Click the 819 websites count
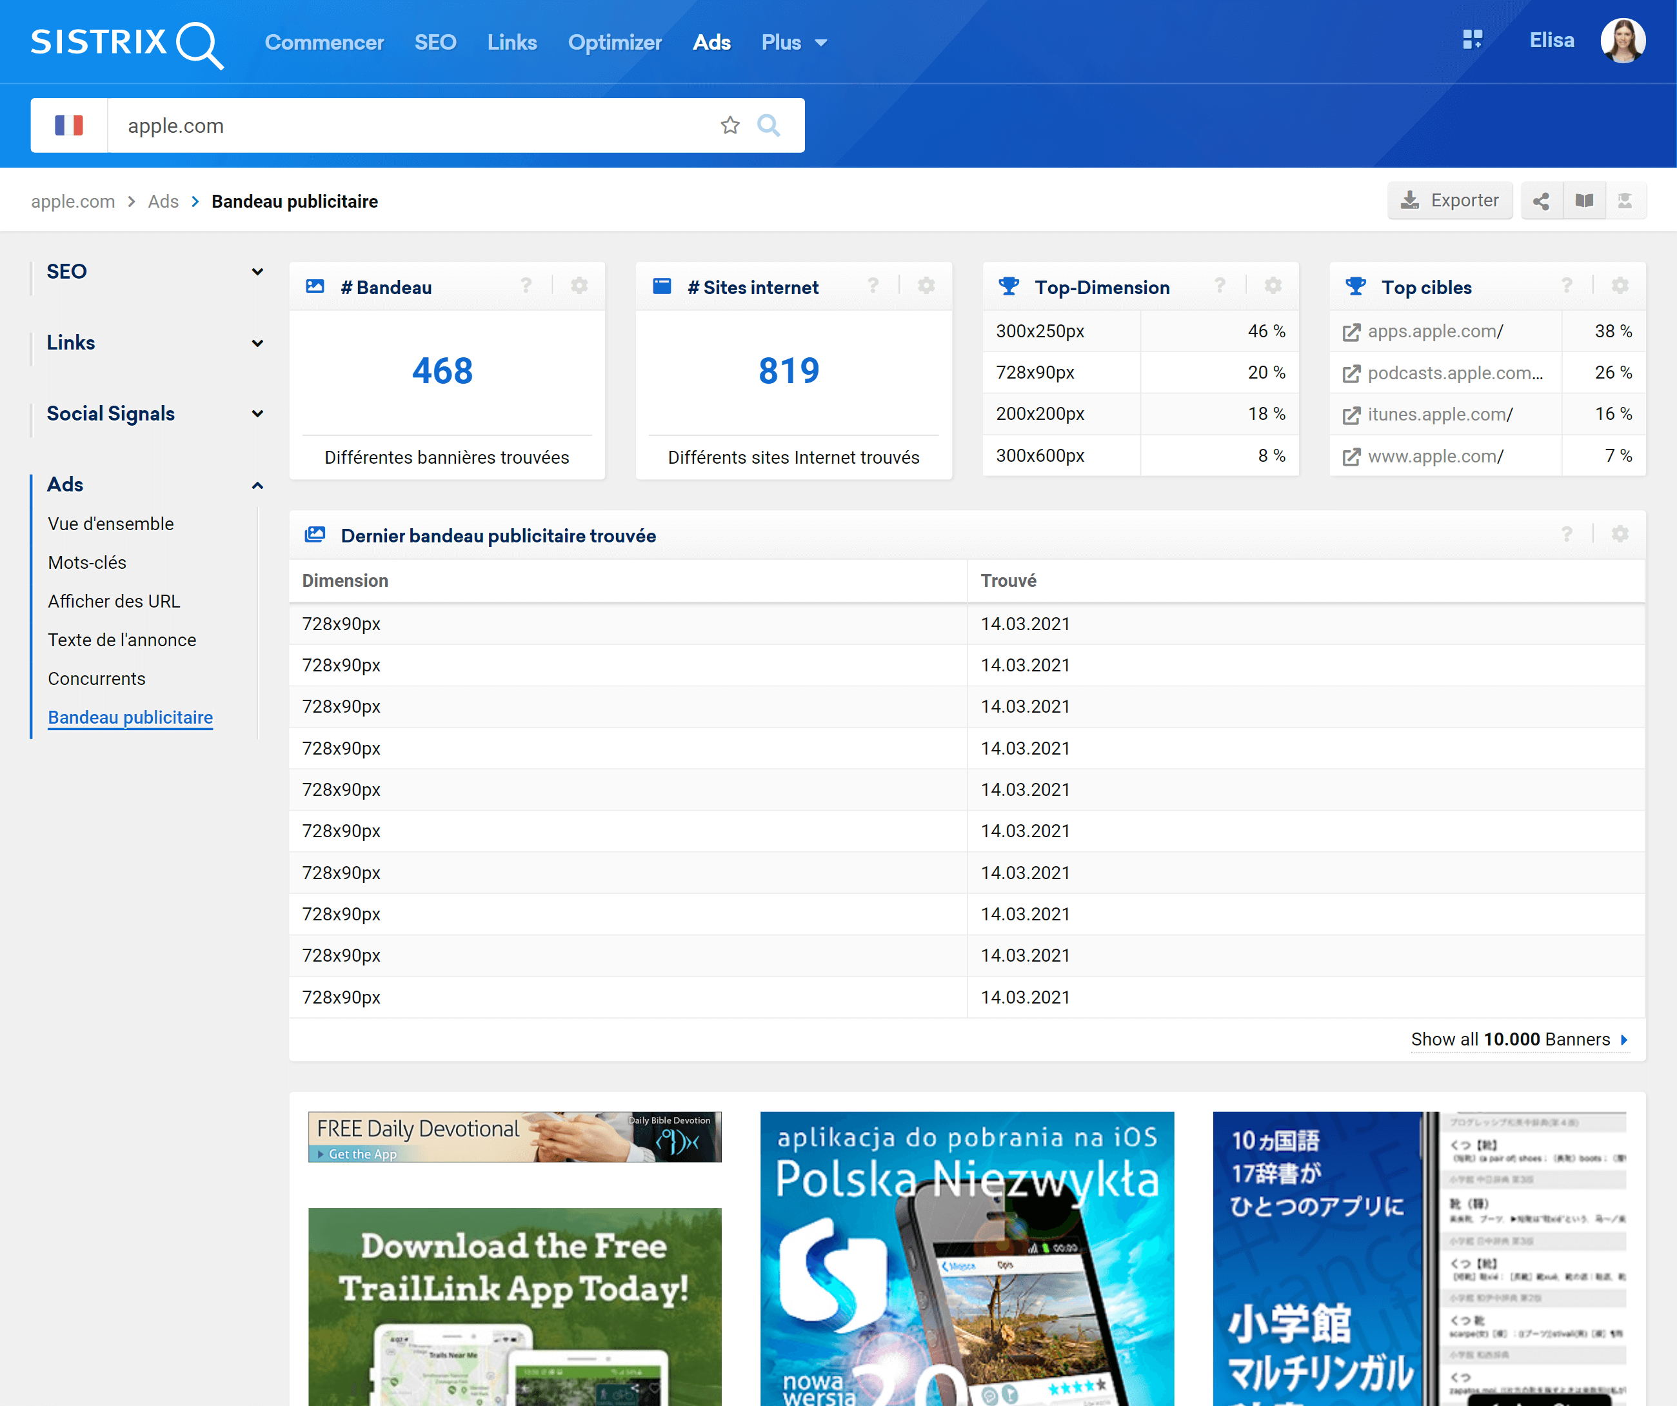This screenshot has height=1406, width=1677. click(x=789, y=370)
